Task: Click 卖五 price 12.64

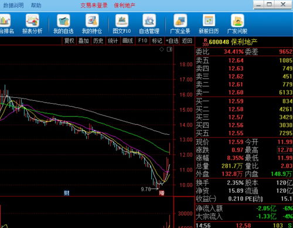Action: pyautogui.click(x=236, y=60)
